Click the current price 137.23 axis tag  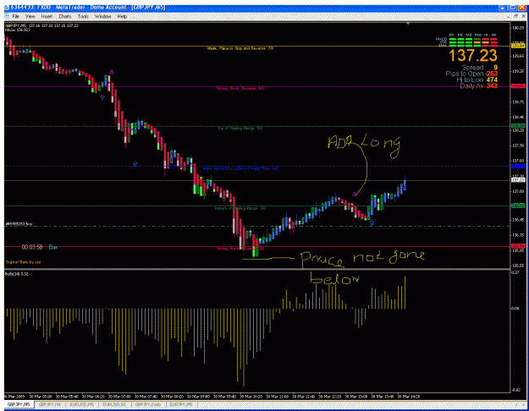pos(518,180)
